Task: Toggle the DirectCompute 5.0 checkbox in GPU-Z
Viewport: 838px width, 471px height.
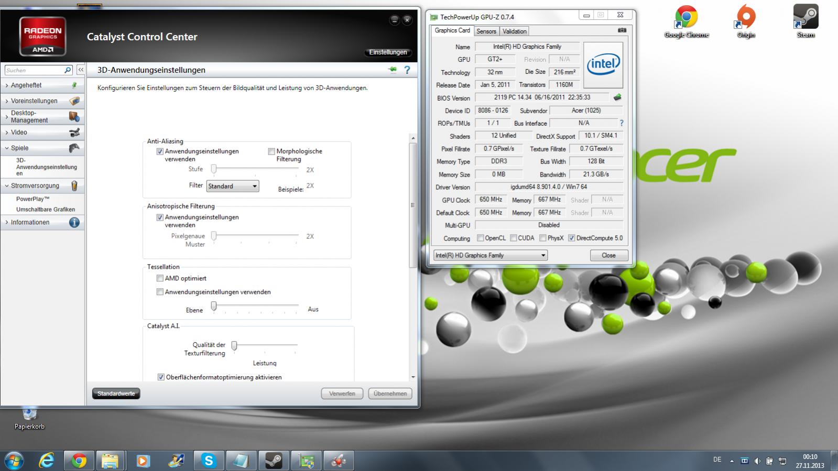Action: tap(572, 238)
